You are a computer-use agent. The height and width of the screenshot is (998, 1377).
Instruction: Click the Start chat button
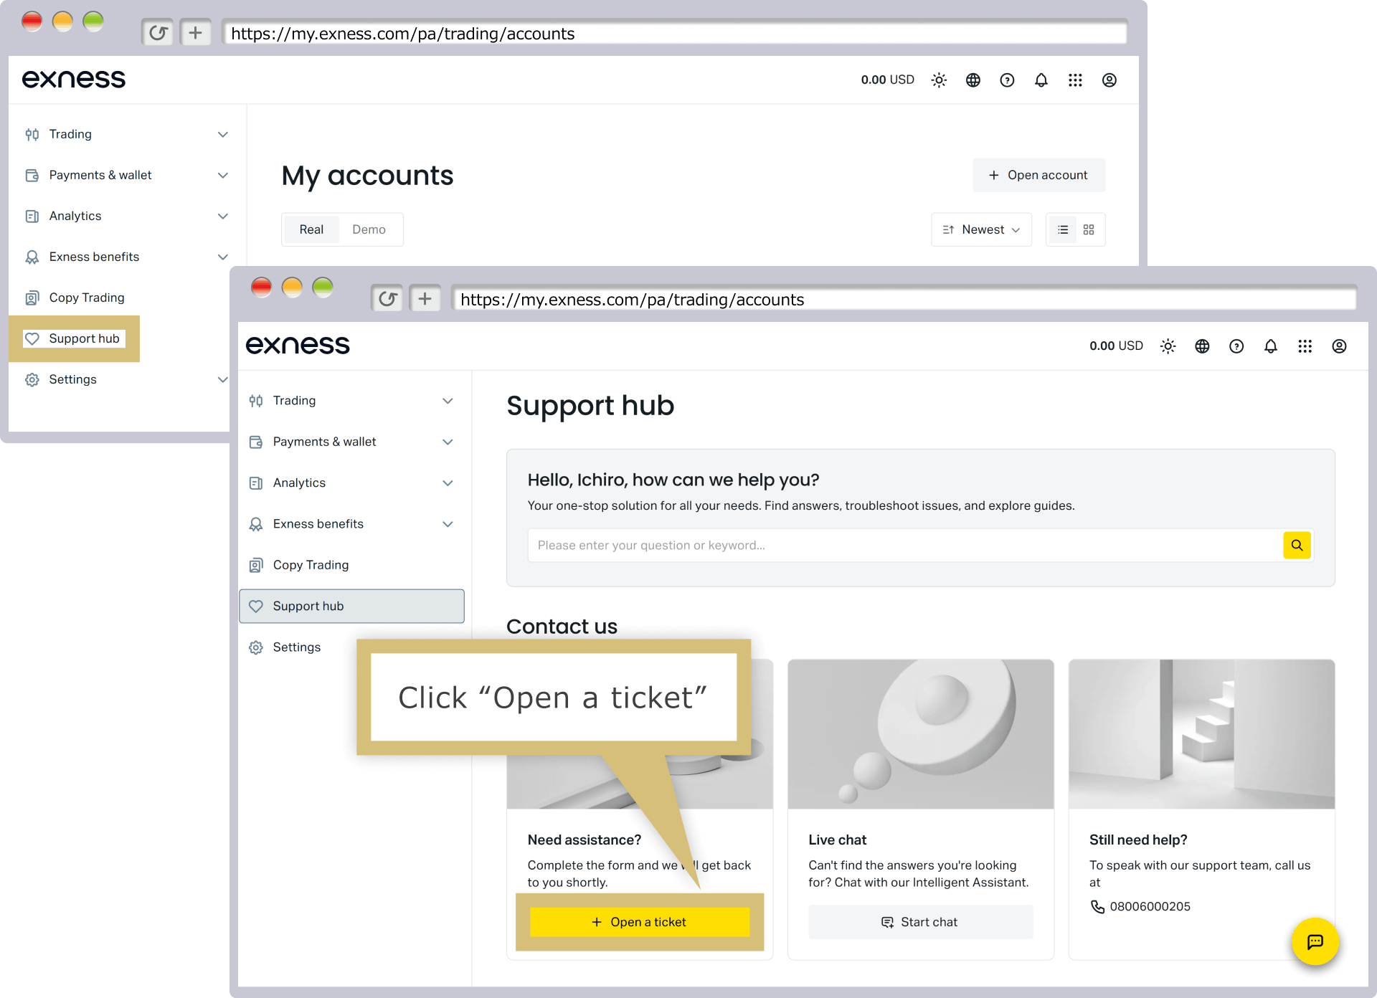[x=920, y=922]
